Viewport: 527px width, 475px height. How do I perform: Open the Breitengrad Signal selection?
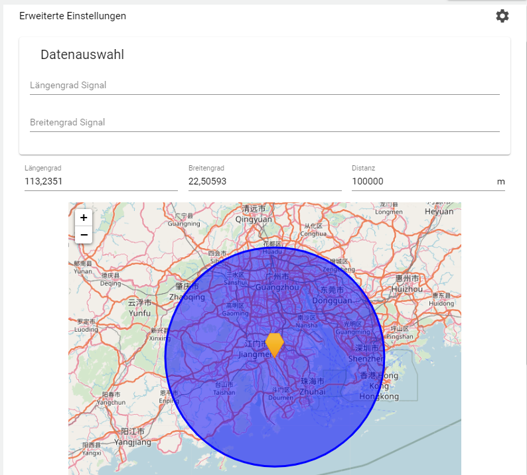coord(264,123)
